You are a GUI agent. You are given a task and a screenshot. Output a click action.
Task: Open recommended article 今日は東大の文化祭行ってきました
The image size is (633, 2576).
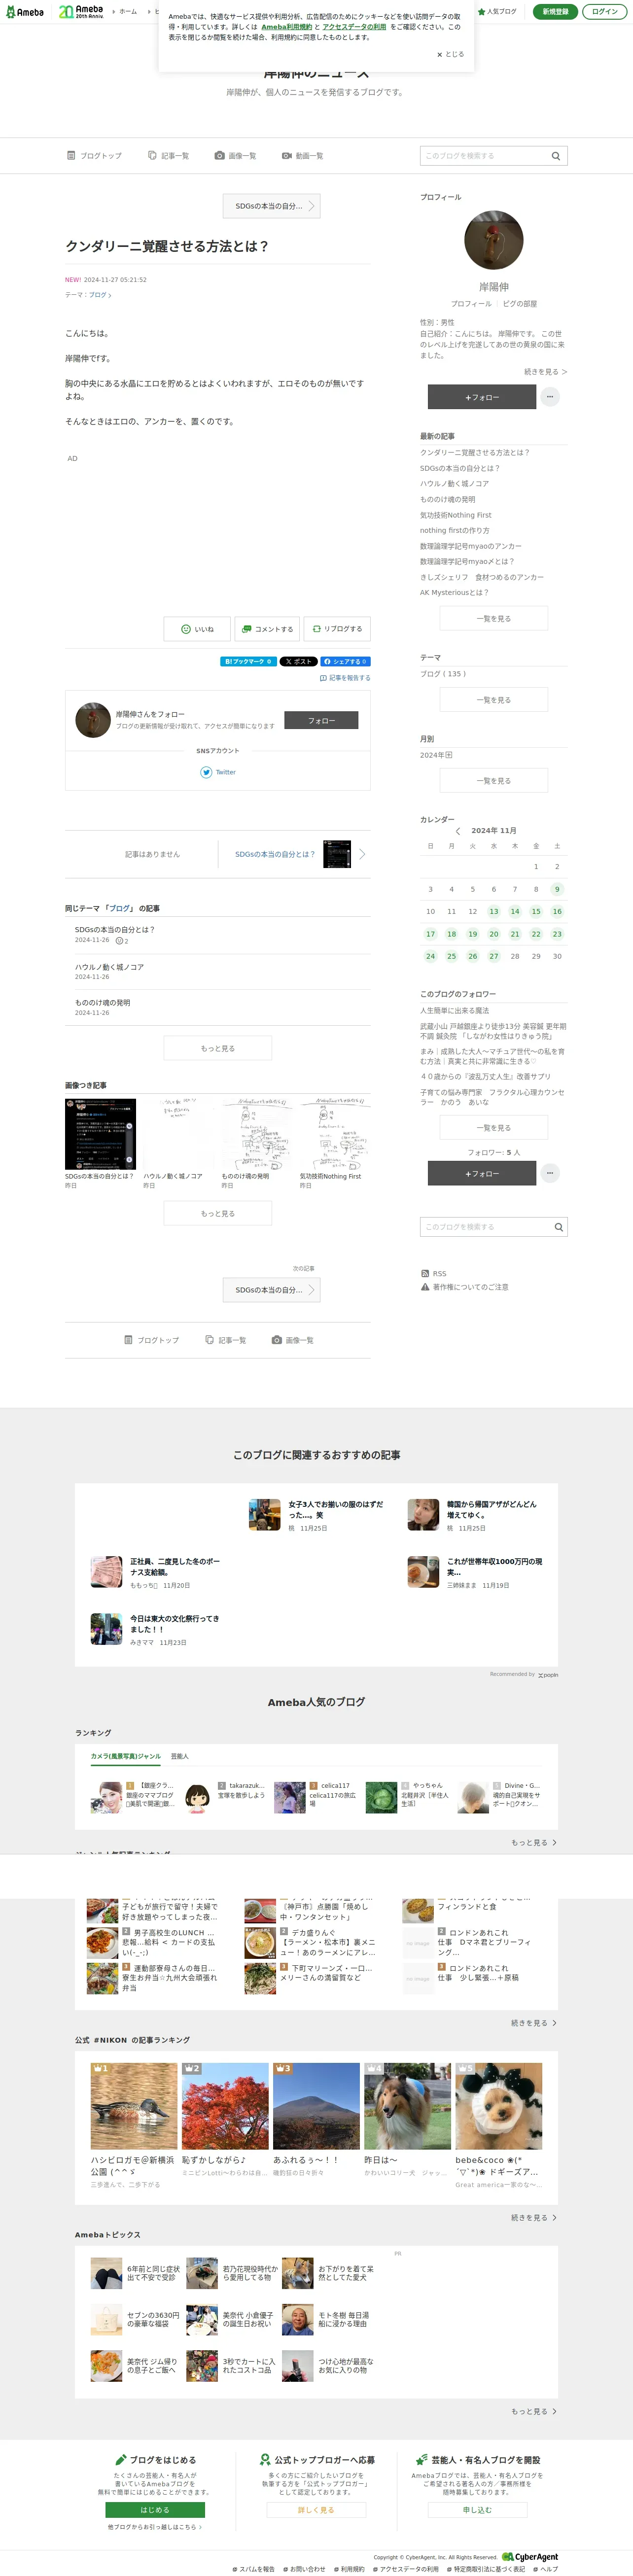[x=155, y=1630]
